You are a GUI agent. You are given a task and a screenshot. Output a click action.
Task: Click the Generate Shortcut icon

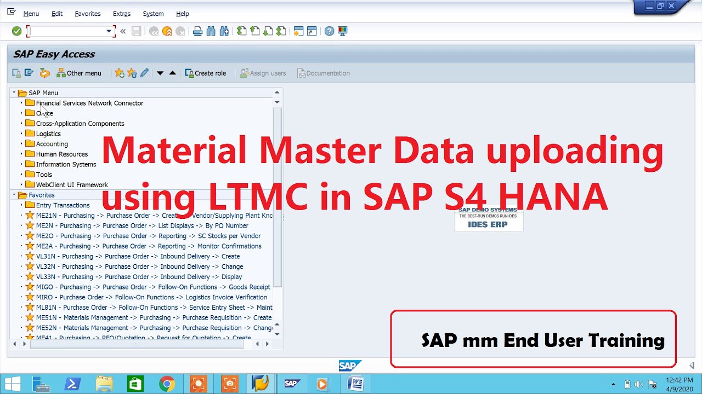coord(312,31)
